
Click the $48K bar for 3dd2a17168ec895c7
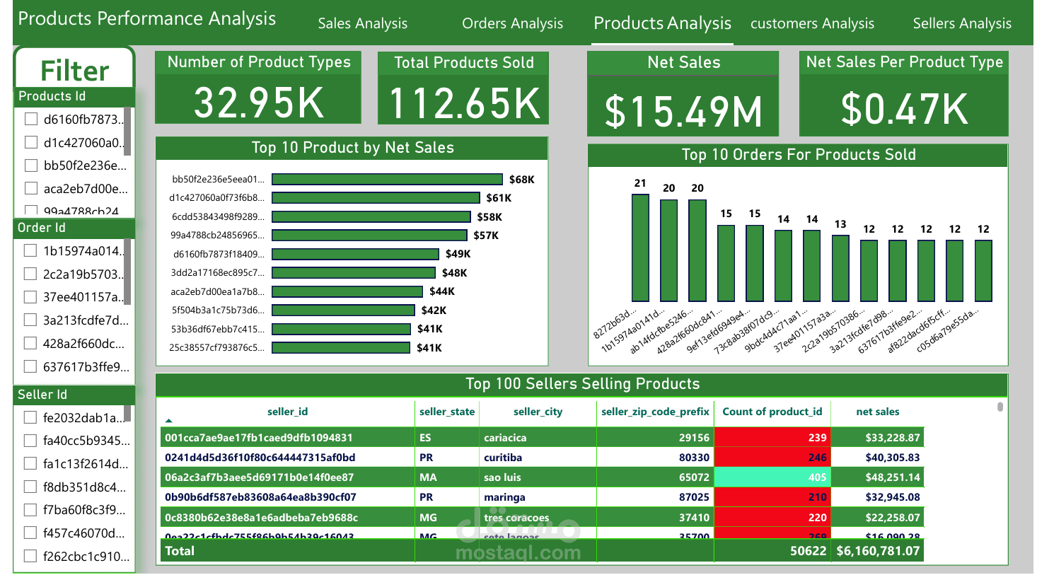pos(354,273)
